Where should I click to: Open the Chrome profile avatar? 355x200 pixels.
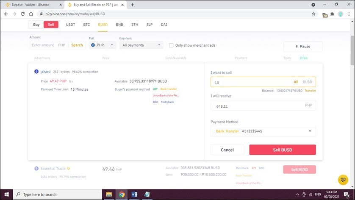[341, 14]
